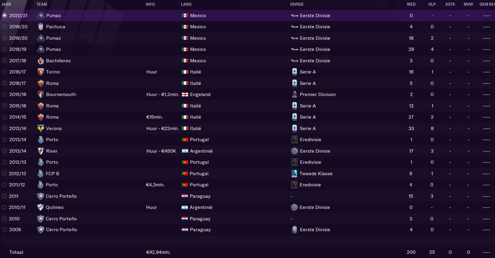Click the Premier Division league logo
Image resolution: width=495 pixels, height=258 pixels.
click(294, 95)
